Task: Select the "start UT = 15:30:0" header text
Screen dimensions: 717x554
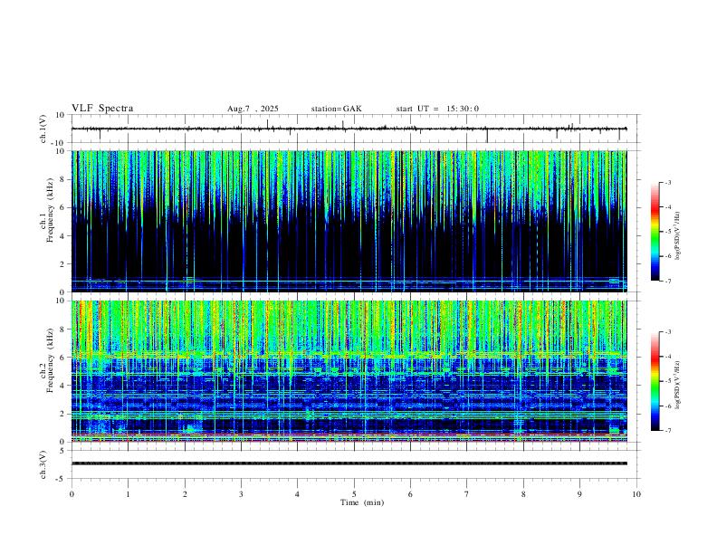Action: point(437,109)
